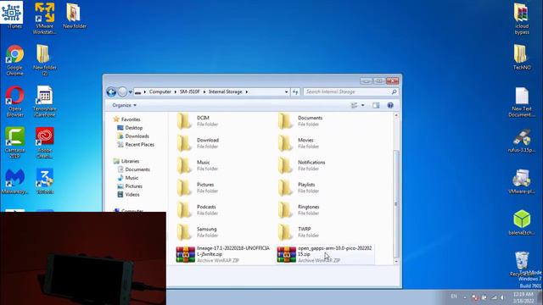Open Tenorshare iCareFone shortcut
The width and height of the screenshot is (543, 305).
45,102
